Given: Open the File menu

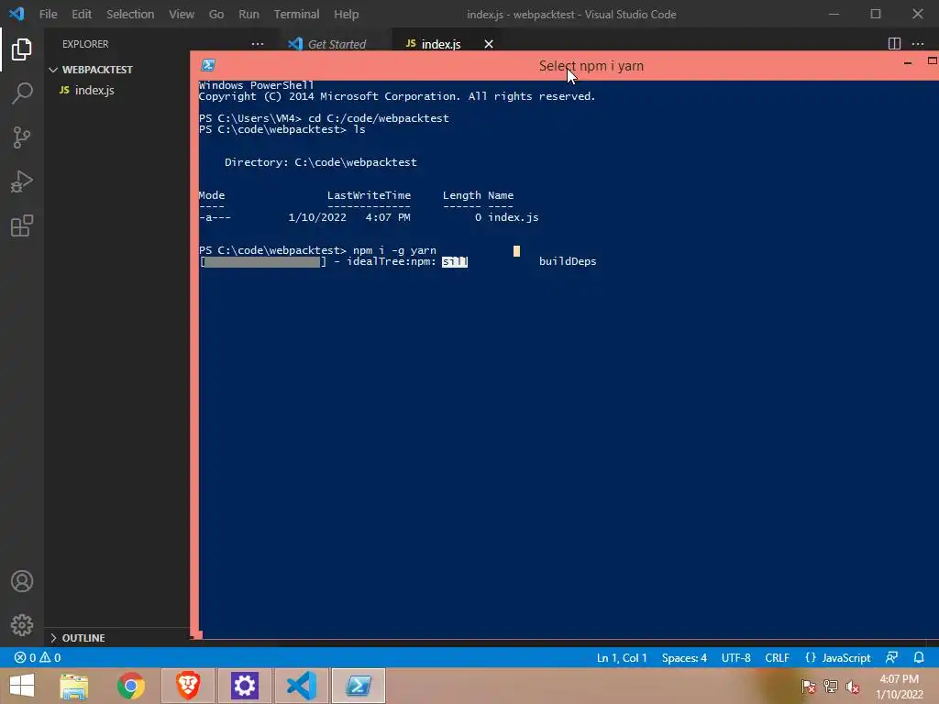Looking at the screenshot, I should [x=48, y=14].
